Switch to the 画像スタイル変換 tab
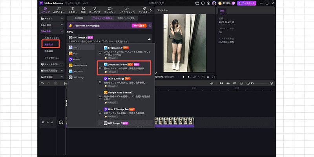Screen dimensions: 314x157 click(126, 18)
